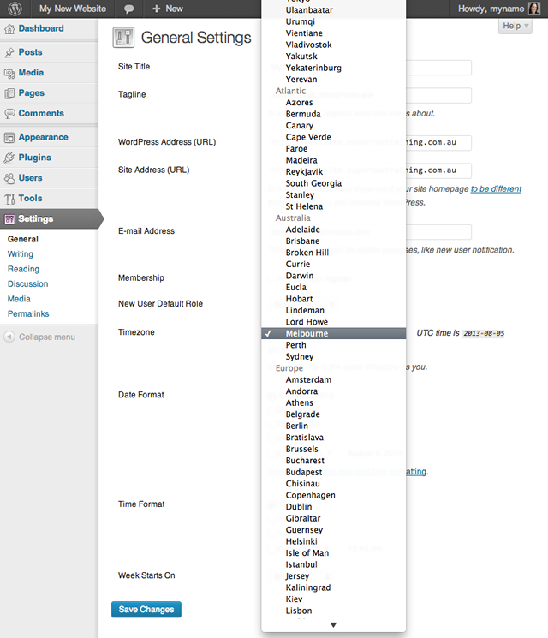Click the Settings sidebar icon

click(x=9, y=219)
